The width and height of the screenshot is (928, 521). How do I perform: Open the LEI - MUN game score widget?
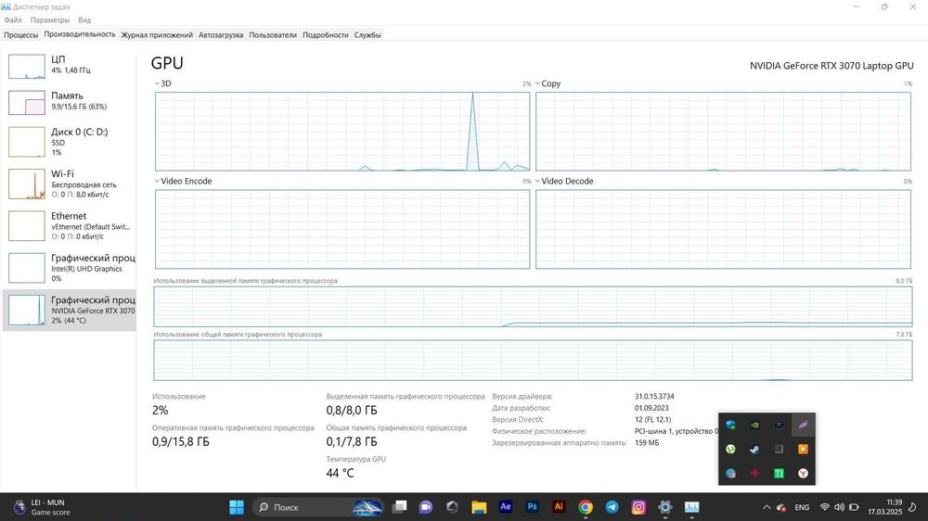(40, 507)
